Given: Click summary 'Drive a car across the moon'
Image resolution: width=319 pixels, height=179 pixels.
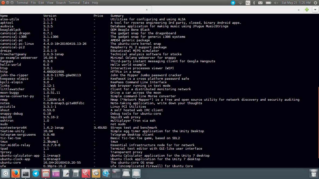Looking at the screenshot, I should (x=136, y=93).
